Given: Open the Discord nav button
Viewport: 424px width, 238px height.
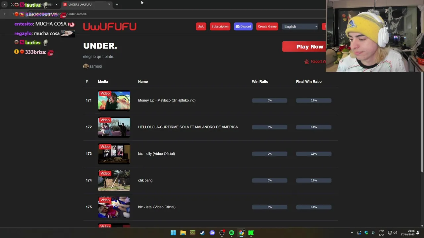Looking at the screenshot, I should click(x=243, y=26).
